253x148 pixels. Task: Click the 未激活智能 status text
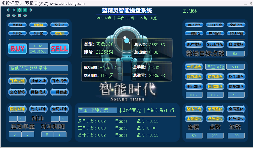[x=129, y=110]
